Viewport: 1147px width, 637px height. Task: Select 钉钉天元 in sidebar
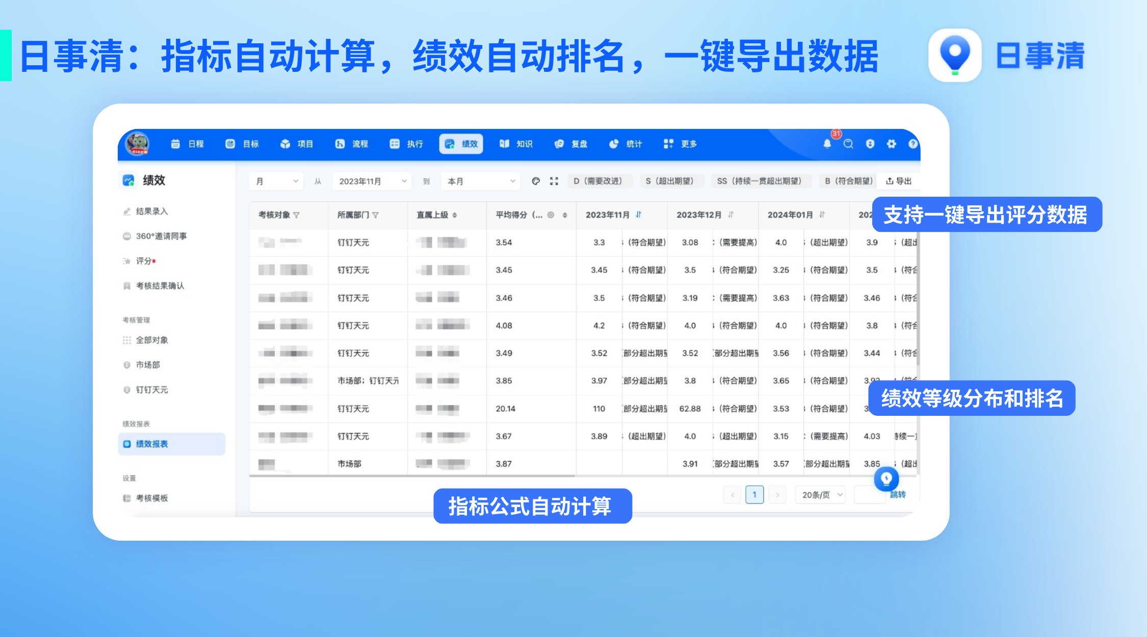point(152,390)
